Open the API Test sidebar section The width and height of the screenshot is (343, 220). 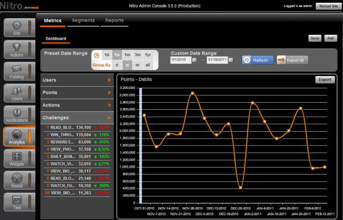coord(17,202)
